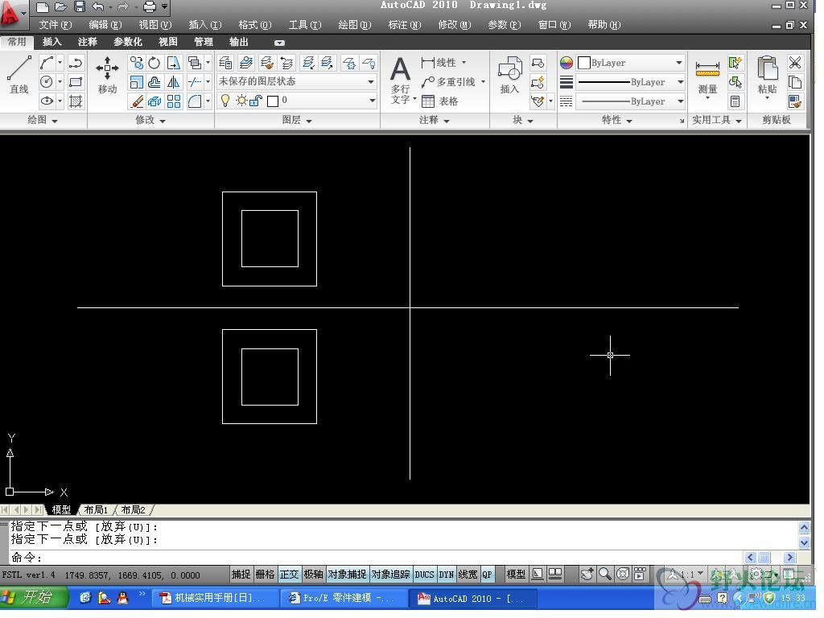This screenshot has width=824, height=618.
Task: Open the 文件(F) menu
Action: 56,25
